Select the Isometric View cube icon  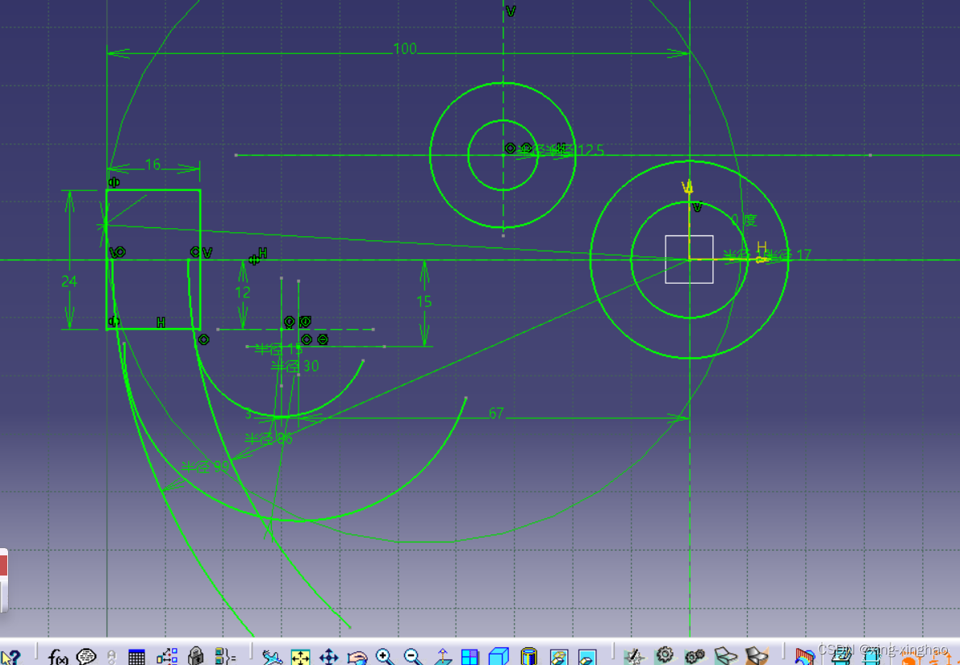(497, 657)
